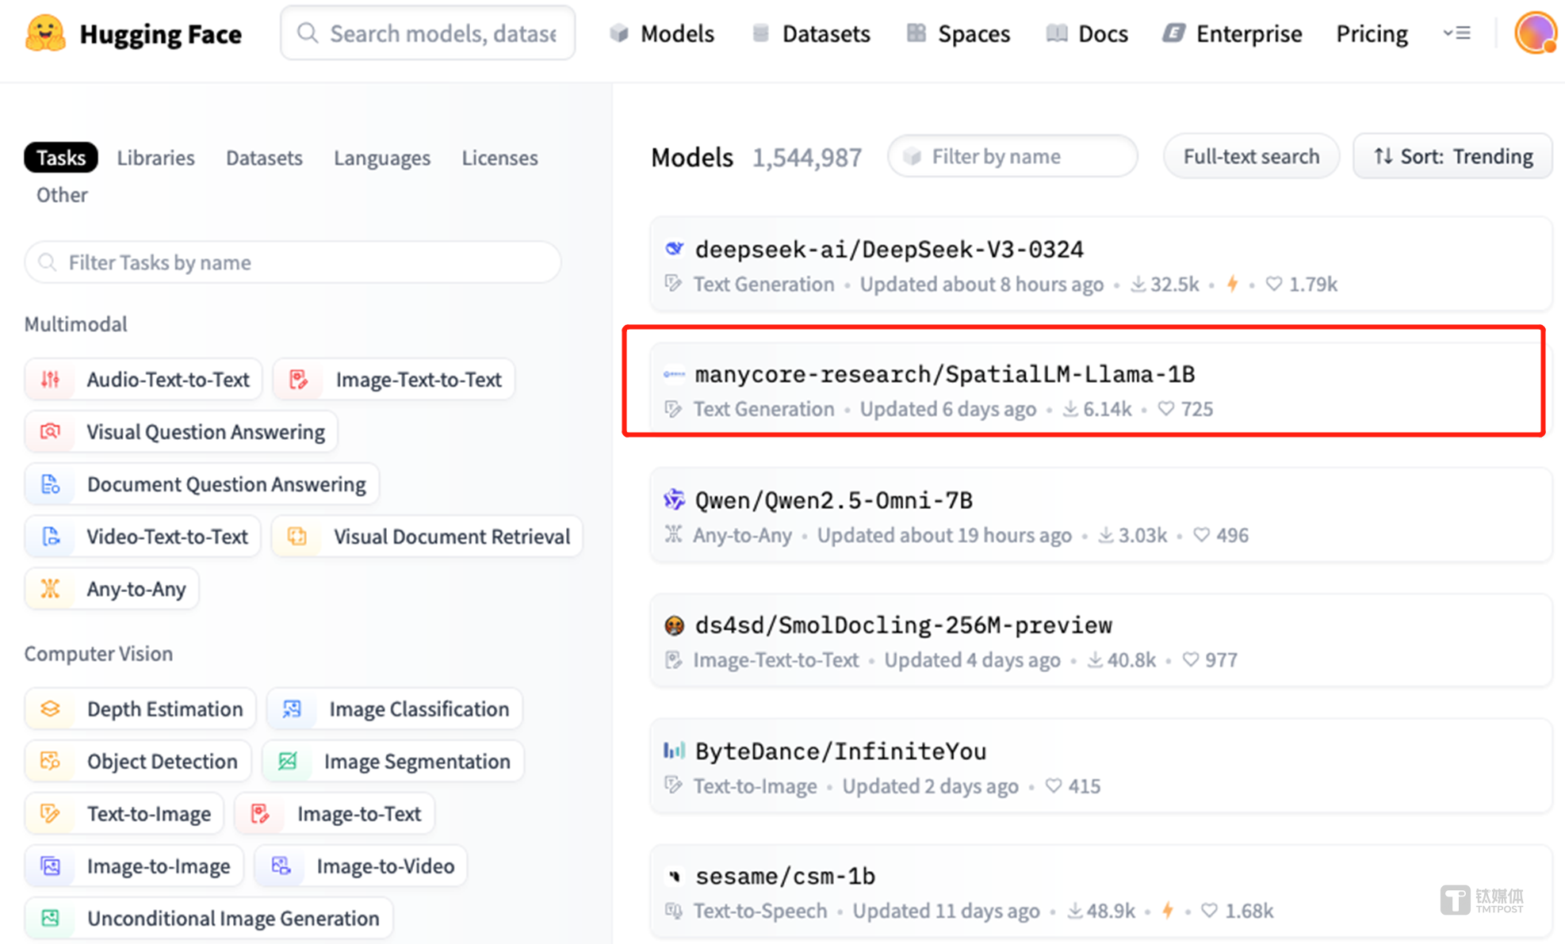Select the Visual Question Answering icon
The height and width of the screenshot is (944, 1565).
point(51,432)
